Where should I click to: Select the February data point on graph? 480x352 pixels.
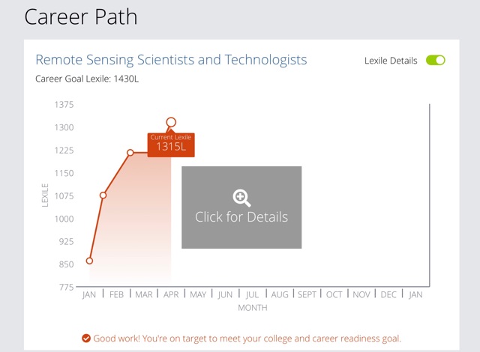click(103, 195)
